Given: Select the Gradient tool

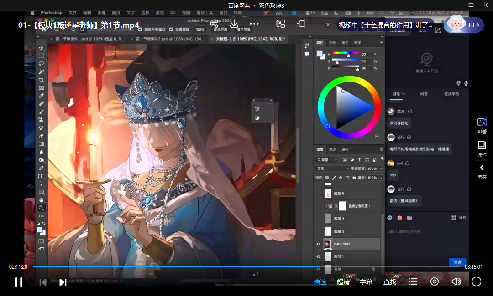Looking at the screenshot, I should [x=41, y=144].
